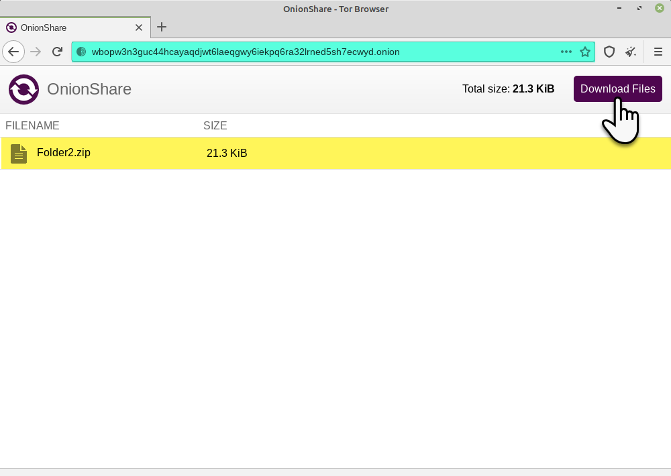Minimize the Tor Browser window
The height and width of the screenshot is (476, 671).
click(619, 8)
